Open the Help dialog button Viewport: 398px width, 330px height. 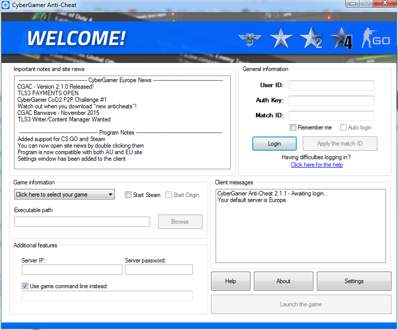click(x=230, y=281)
